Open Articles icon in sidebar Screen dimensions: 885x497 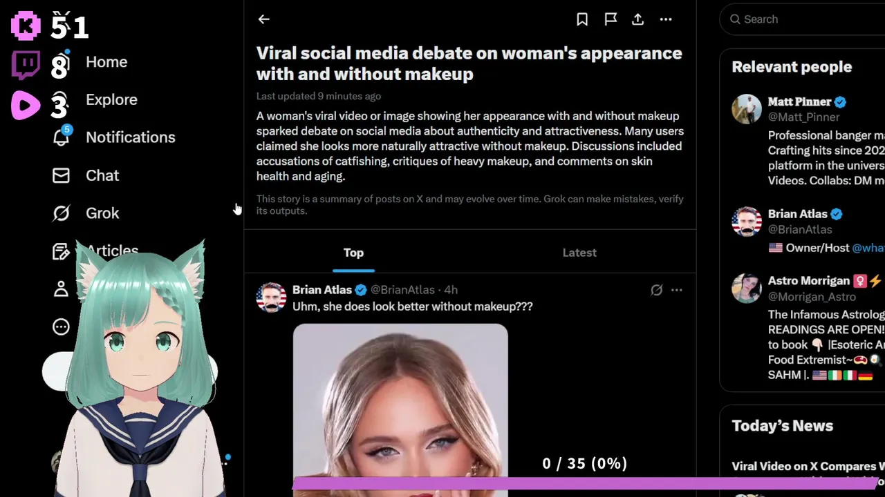coord(61,251)
